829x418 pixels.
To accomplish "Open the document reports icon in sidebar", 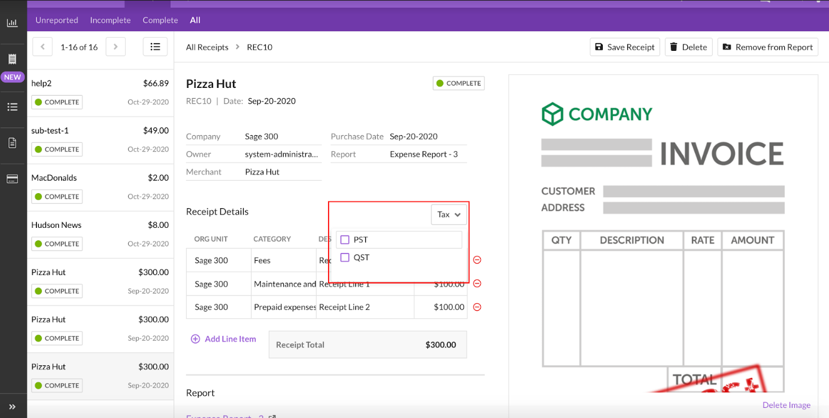I will 12,143.
